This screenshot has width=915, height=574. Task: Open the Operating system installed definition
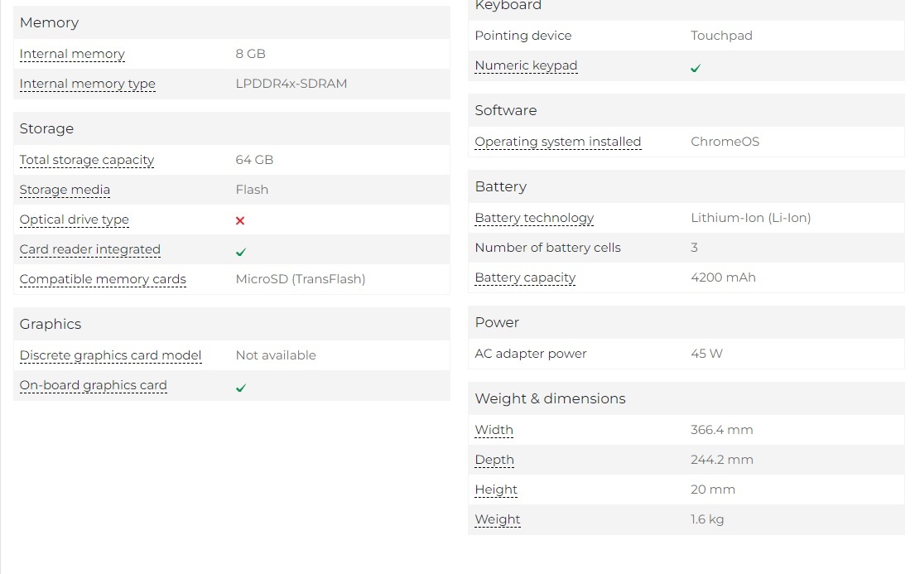(x=557, y=142)
